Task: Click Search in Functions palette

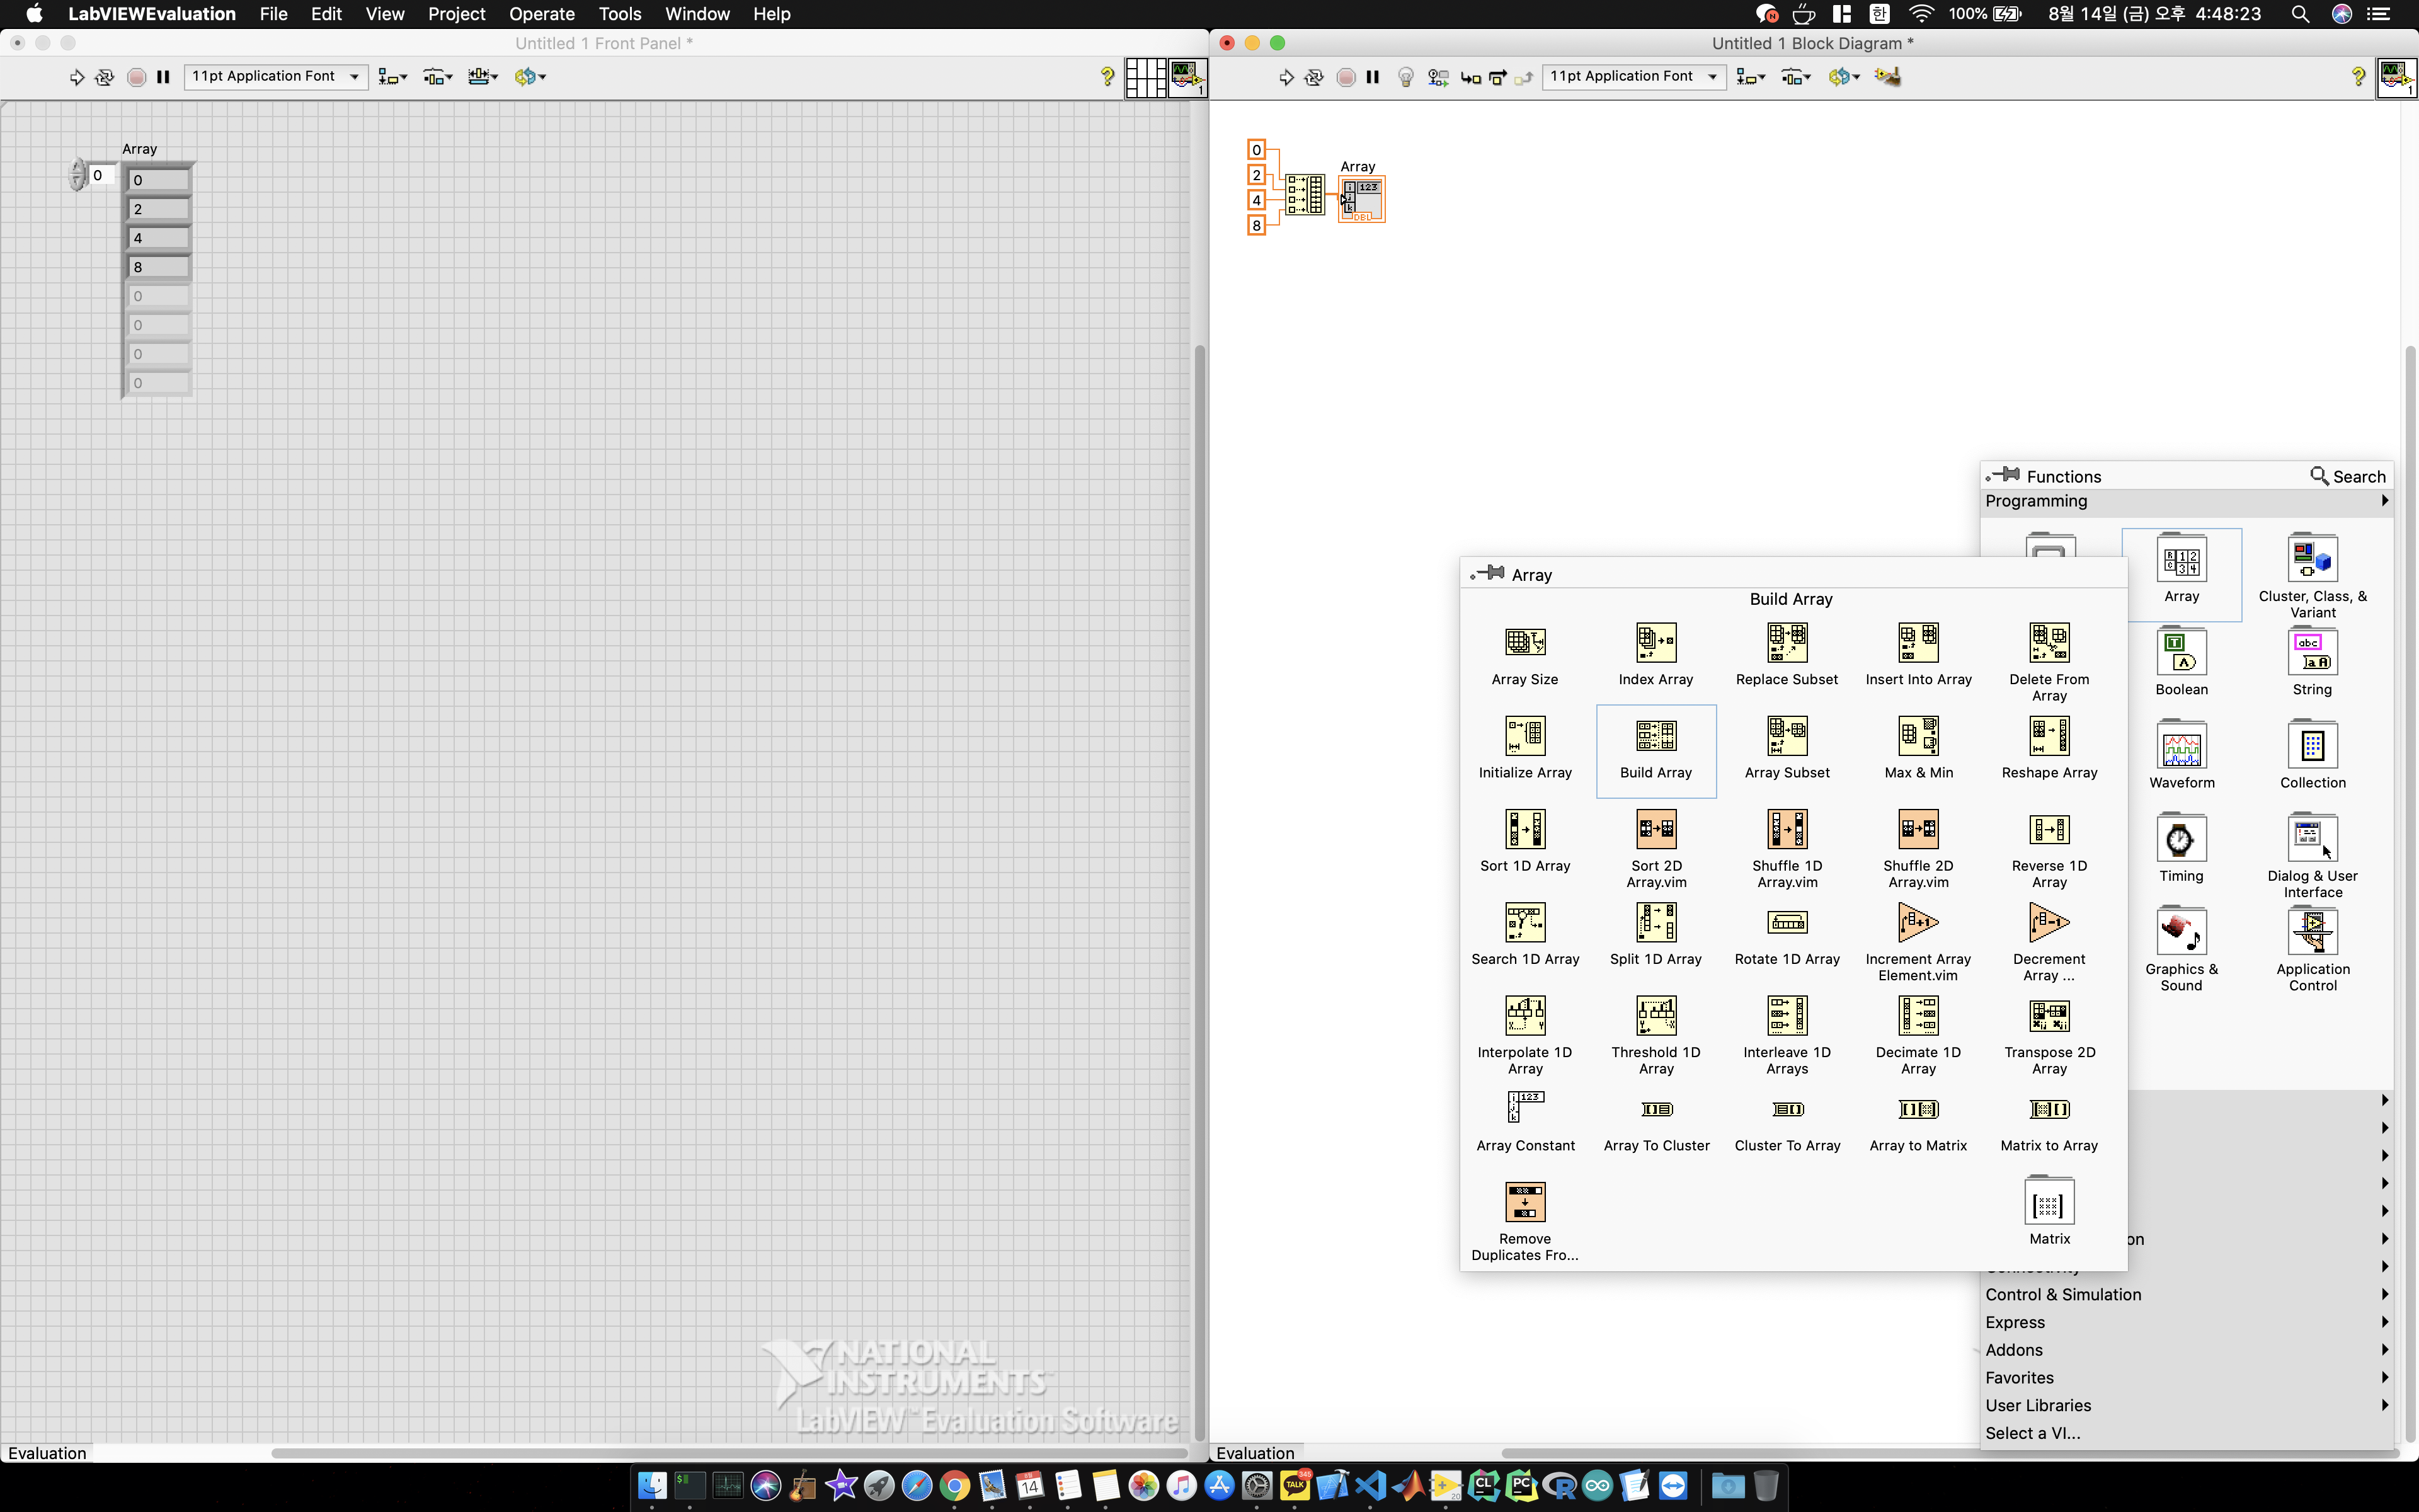Action: (x=2348, y=476)
